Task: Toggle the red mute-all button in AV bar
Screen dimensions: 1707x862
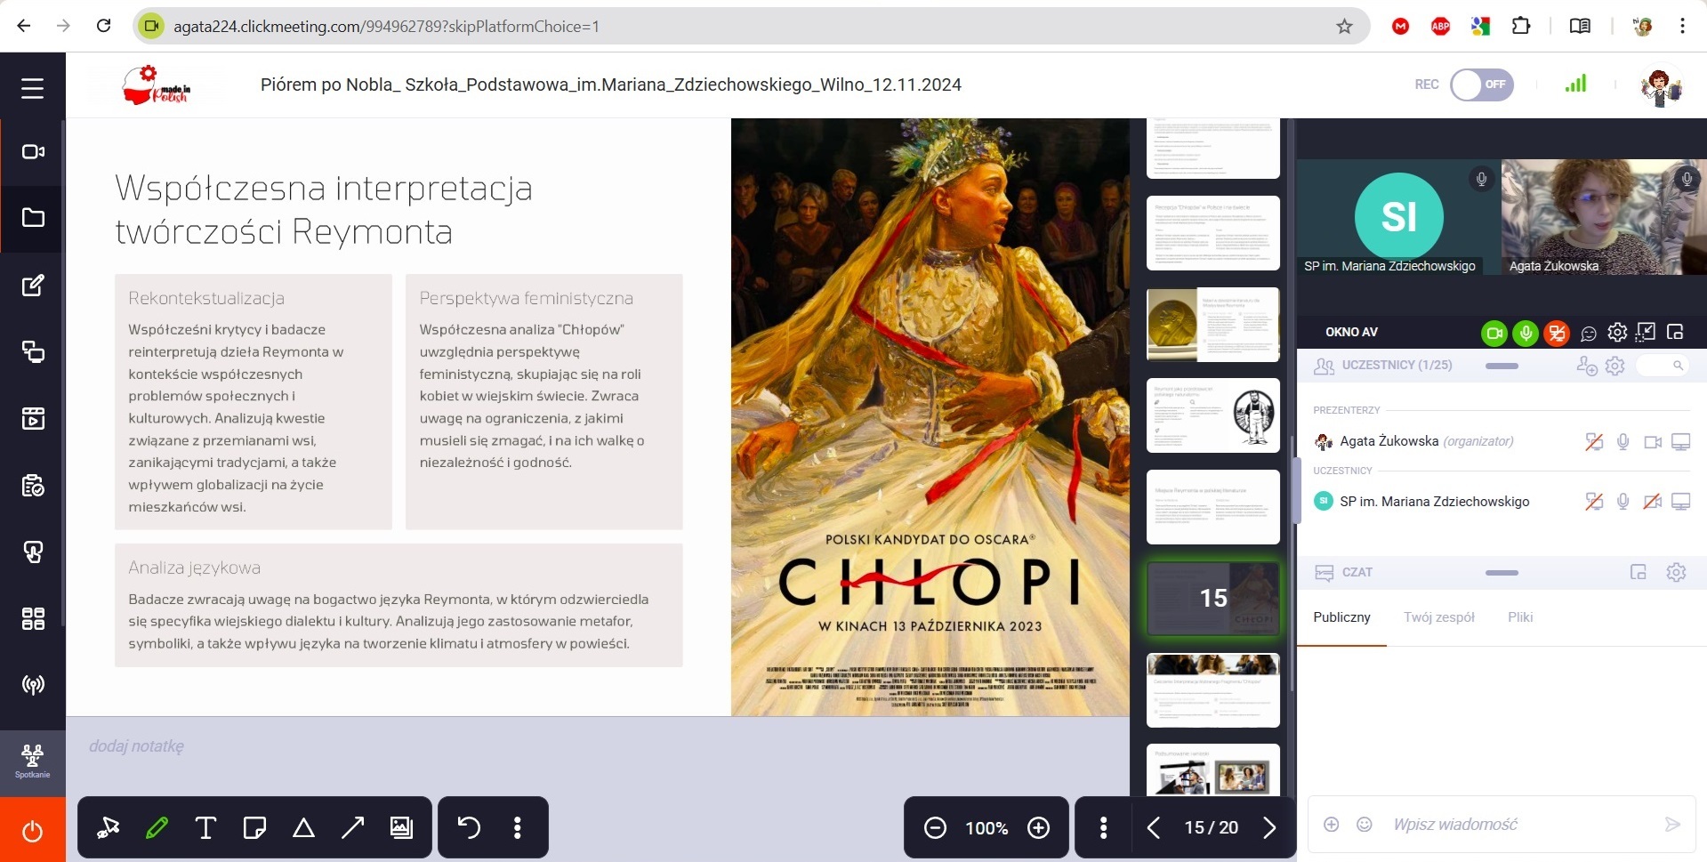Action: (x=1557, y=333)
